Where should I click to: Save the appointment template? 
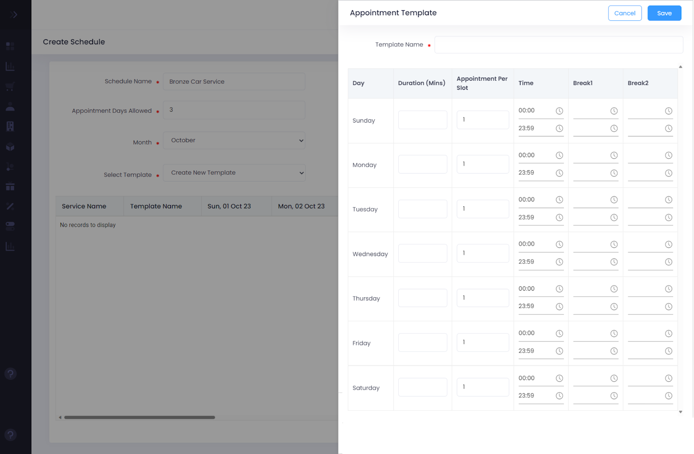tap(664, 13)
